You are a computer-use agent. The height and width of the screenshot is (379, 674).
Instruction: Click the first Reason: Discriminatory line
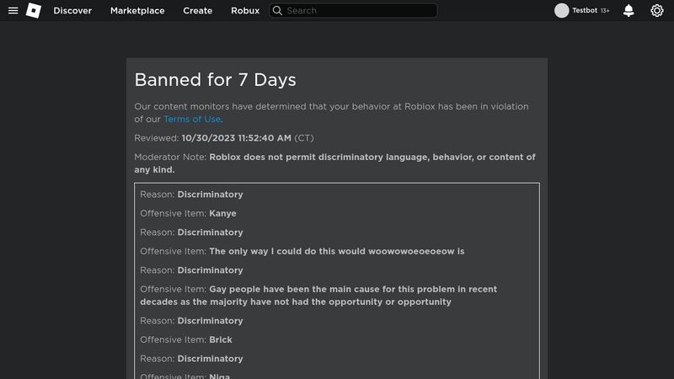click(191, 195)
